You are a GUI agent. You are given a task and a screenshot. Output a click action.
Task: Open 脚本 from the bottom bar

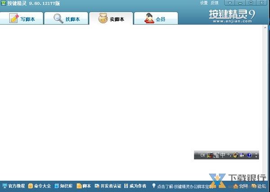click(x=84, y=186)
